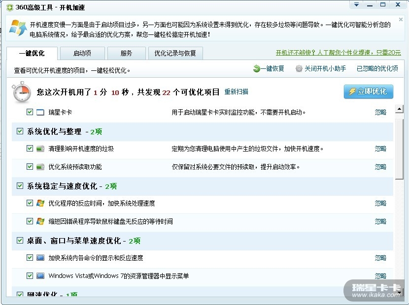Uncheck 缩短因错误程序导致鼠标键盘无反应 item
Viewport: 409px width, 305px height.
point(30,221)
